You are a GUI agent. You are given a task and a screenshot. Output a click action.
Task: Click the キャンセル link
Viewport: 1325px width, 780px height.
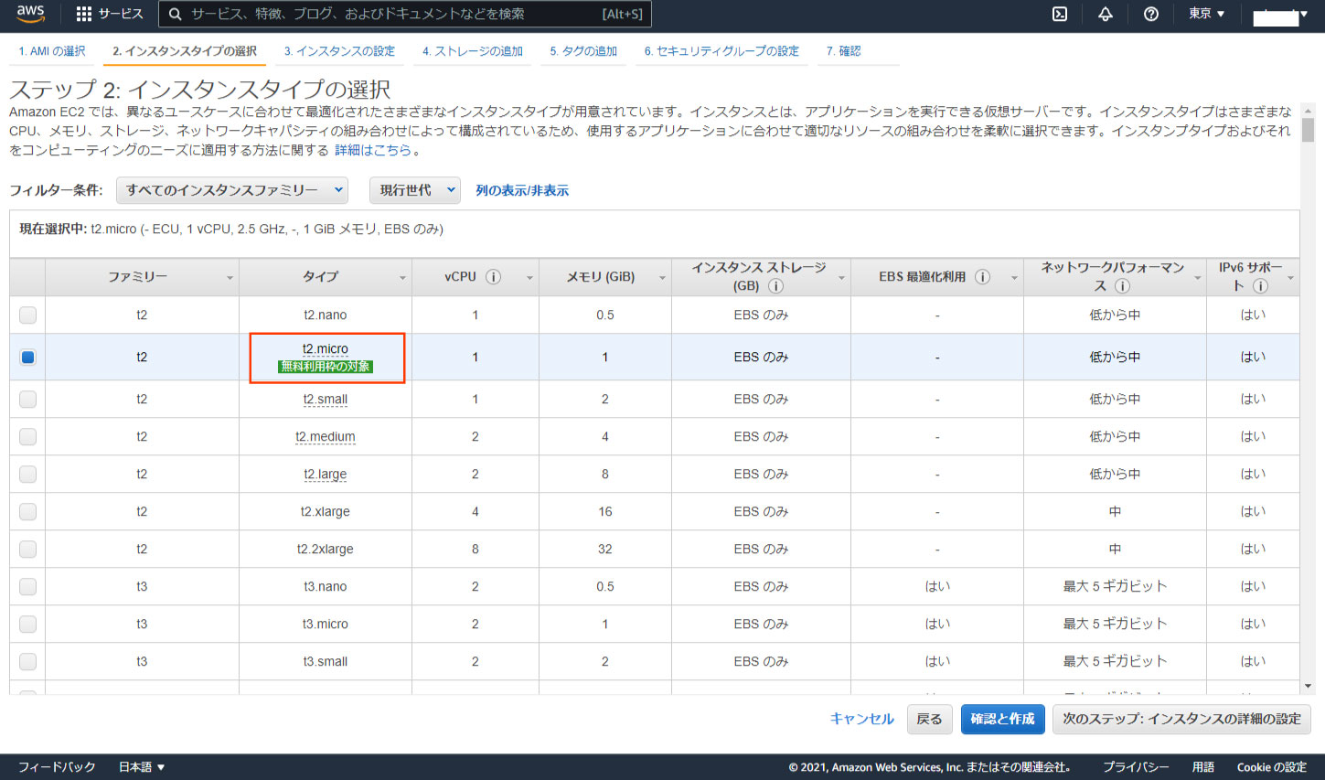(x=861, y=719)
